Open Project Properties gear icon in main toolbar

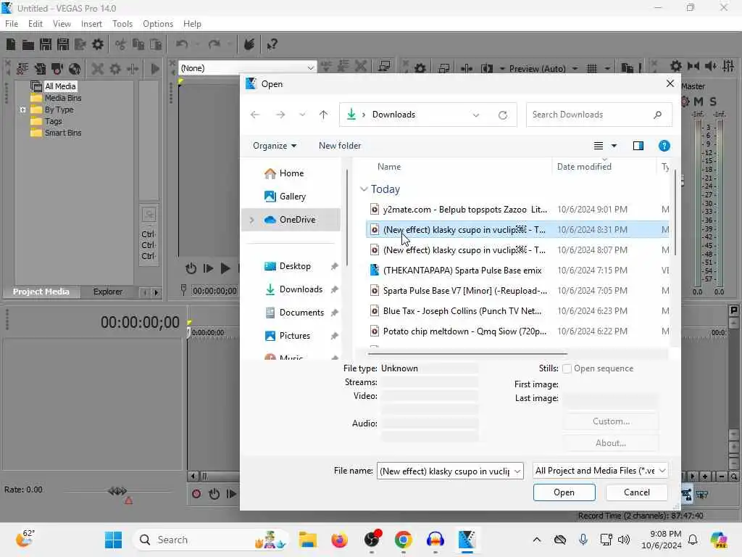[x=98, y=44]
